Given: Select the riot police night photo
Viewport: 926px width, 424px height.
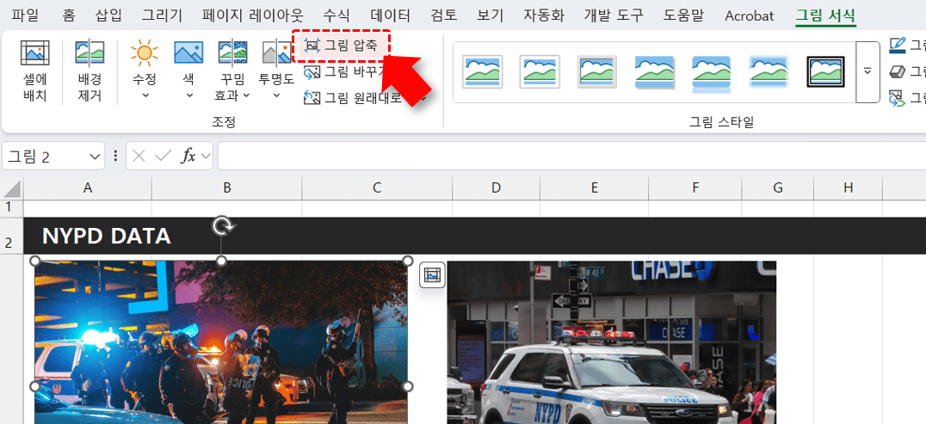Looking at the screenshot, I should coord(221,342).
